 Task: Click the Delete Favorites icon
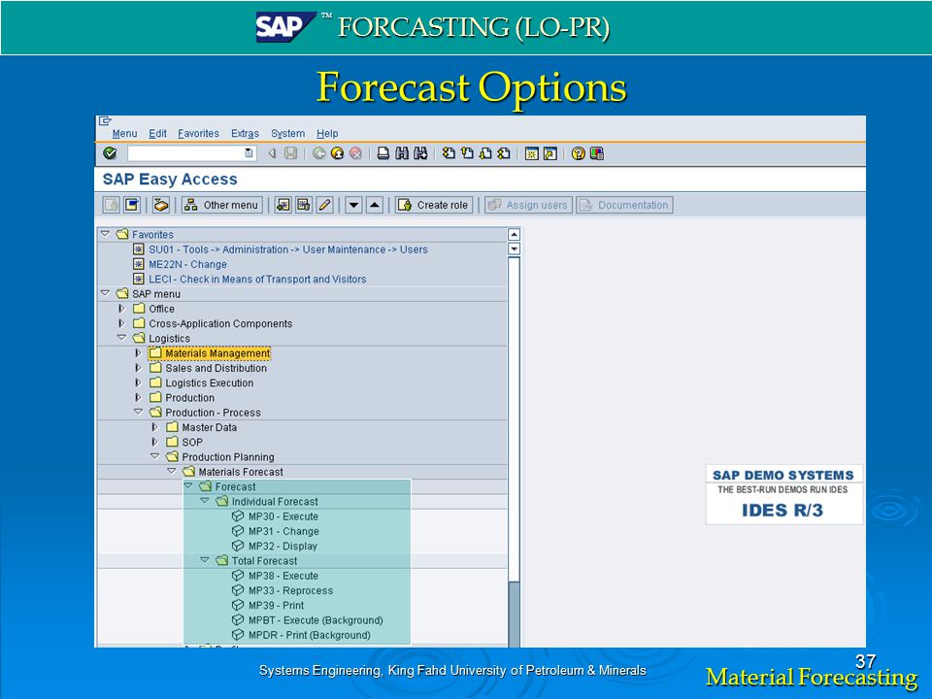[304, 205]
